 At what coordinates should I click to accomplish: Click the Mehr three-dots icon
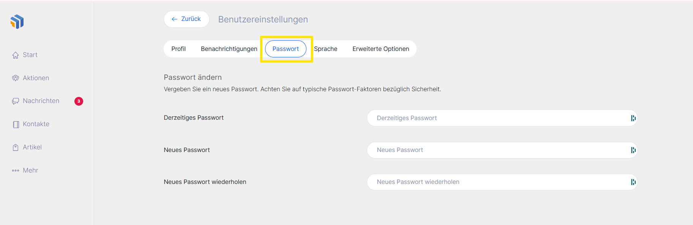(x=16, y=171)
